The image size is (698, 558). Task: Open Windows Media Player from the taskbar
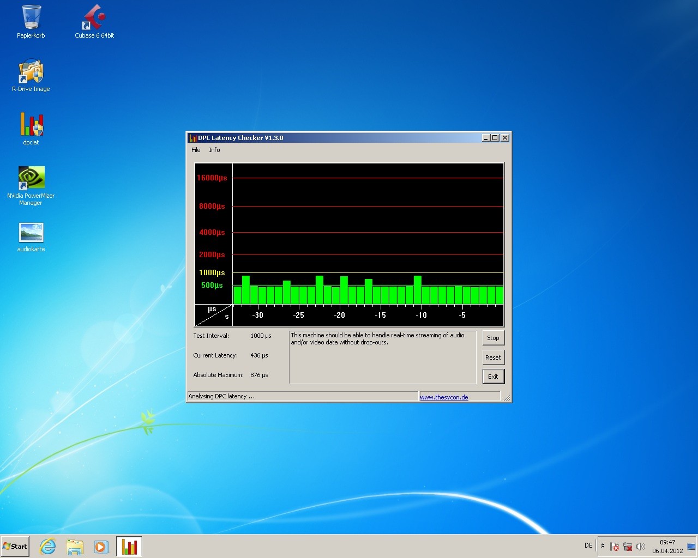pyautogui.click(x=101, y=546)
